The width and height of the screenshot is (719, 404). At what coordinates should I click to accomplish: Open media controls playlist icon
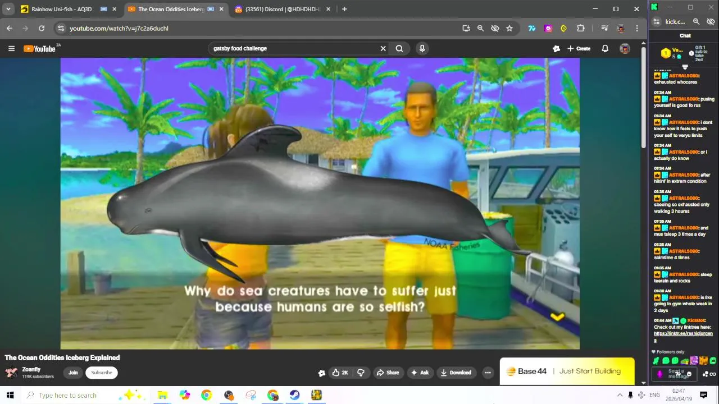[604, 28]
